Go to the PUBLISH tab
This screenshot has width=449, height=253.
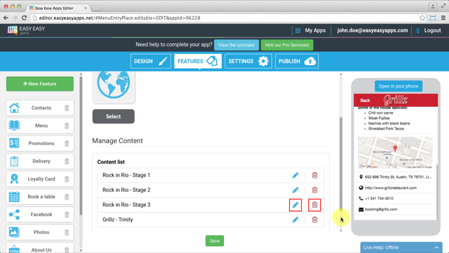point(296,61)
